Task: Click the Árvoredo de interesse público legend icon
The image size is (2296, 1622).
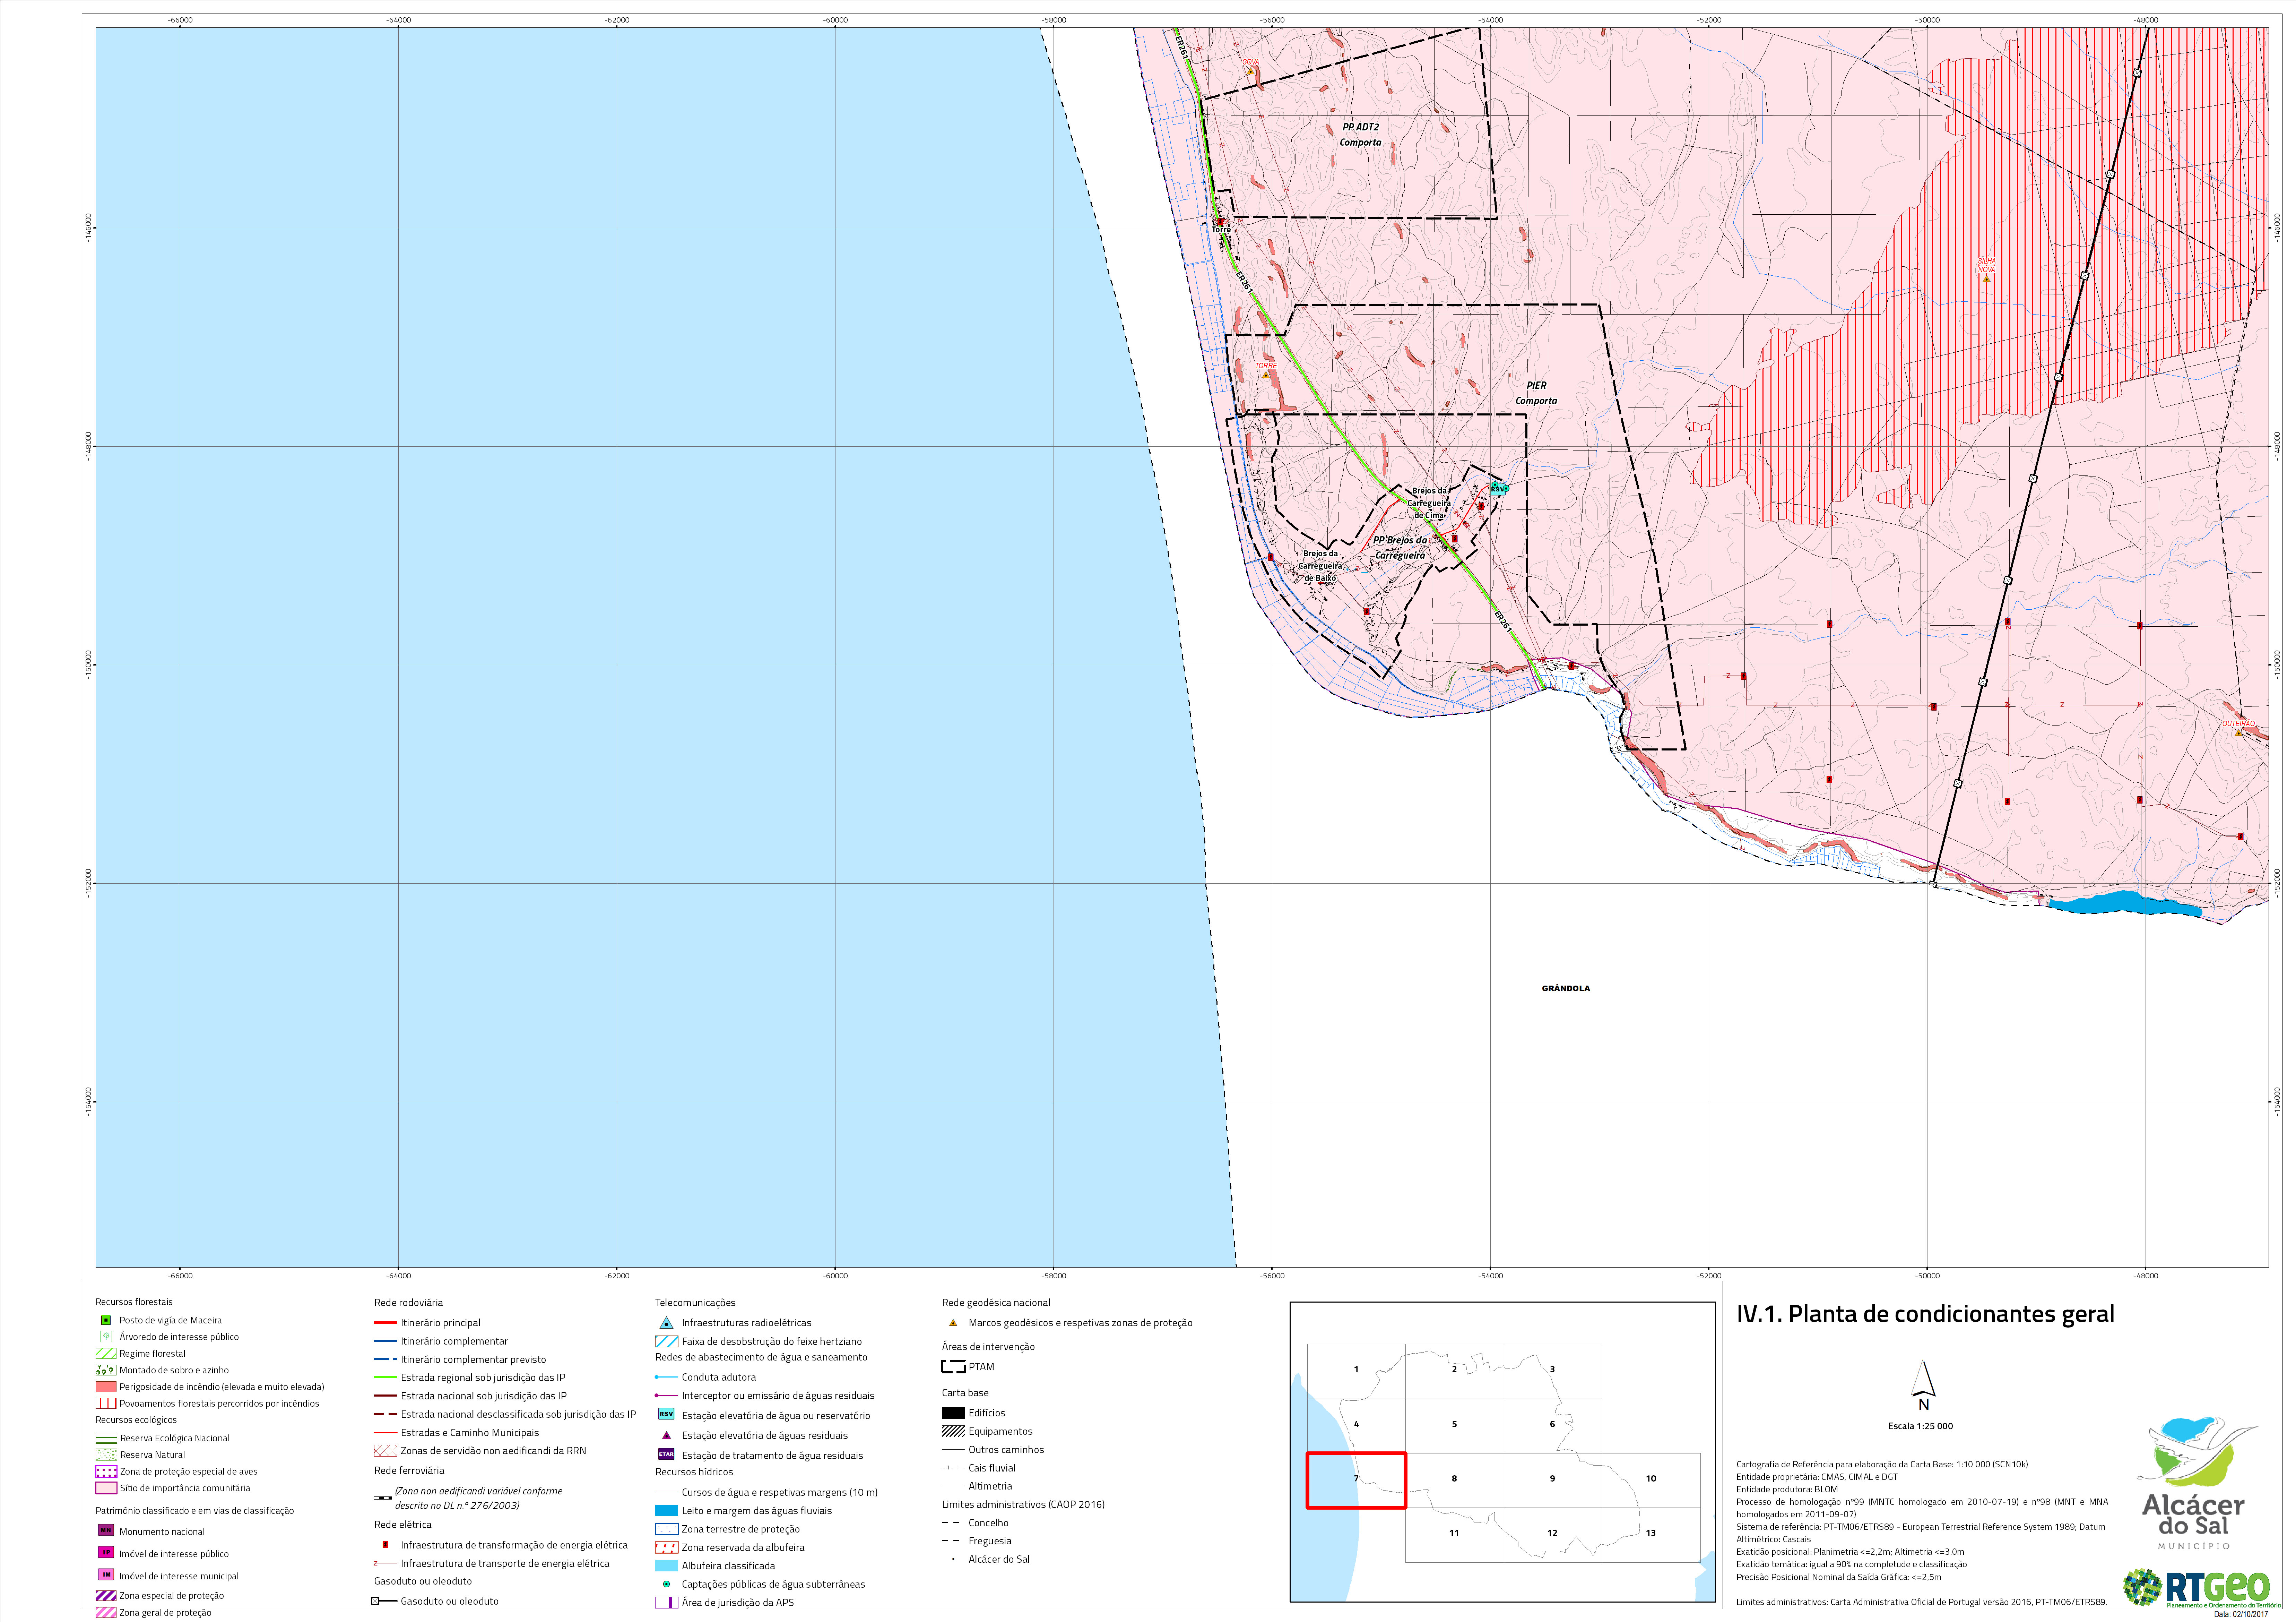Action: tap(106, 1337)
